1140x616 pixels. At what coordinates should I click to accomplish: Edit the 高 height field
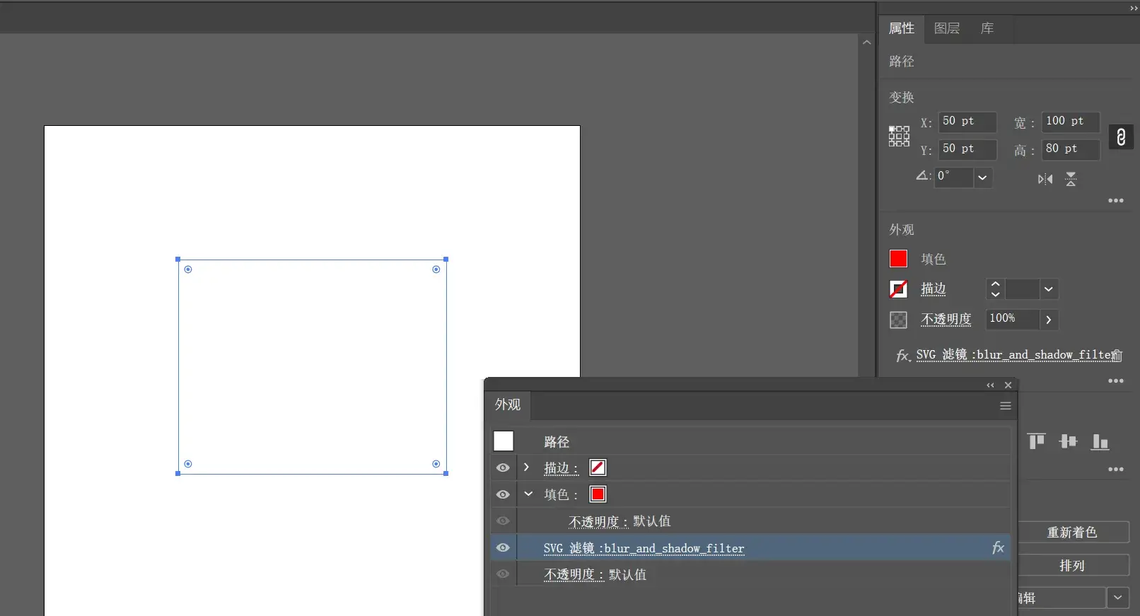(1071, 149)
